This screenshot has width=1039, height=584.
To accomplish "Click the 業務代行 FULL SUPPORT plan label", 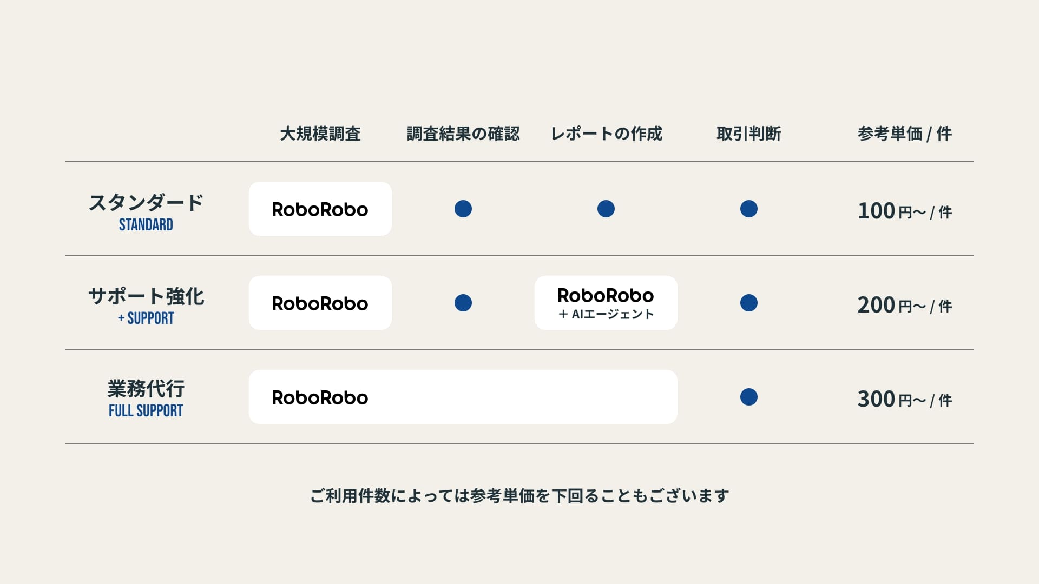I will [x=146, y=399].
